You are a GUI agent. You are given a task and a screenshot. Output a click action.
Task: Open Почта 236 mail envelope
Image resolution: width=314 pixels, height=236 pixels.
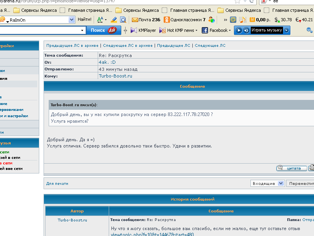(146, 20)
